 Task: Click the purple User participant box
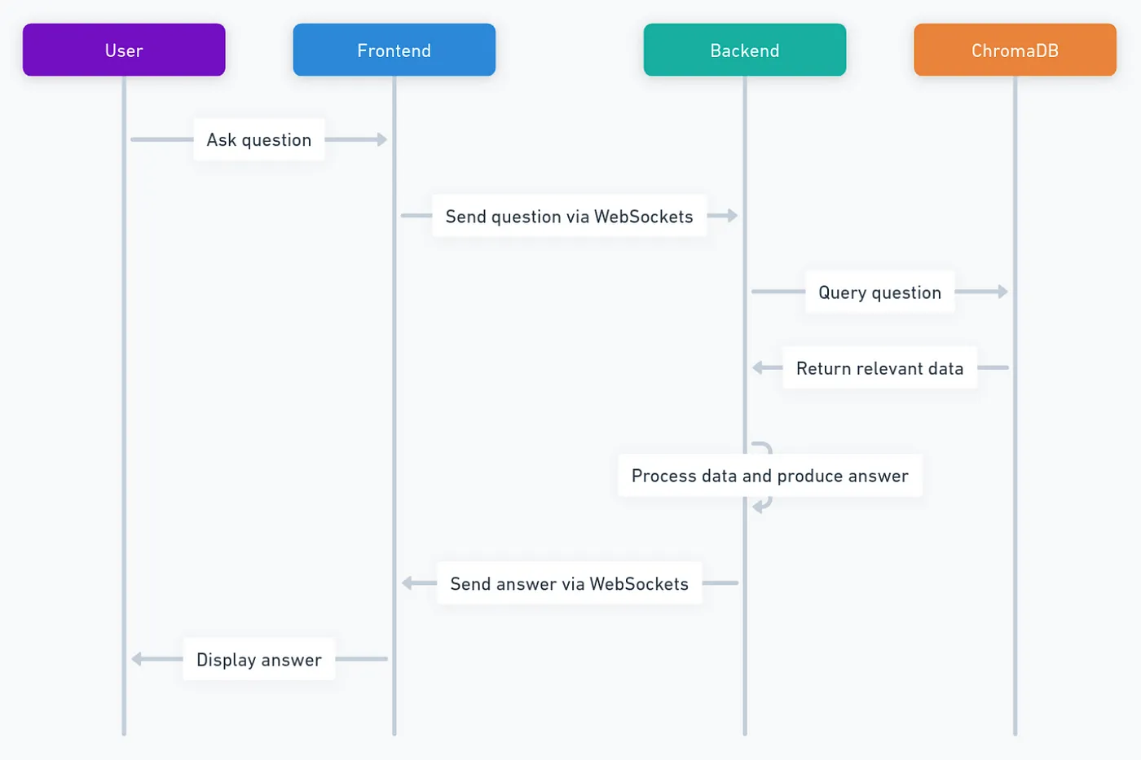[x=124, y=50]
